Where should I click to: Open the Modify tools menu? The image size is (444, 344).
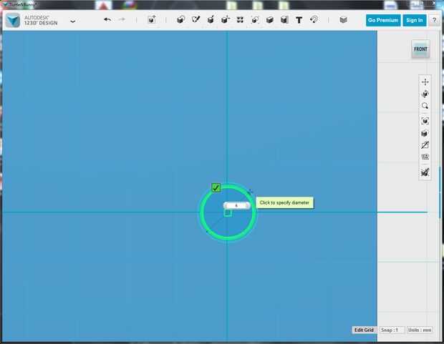tap(226, 19)
